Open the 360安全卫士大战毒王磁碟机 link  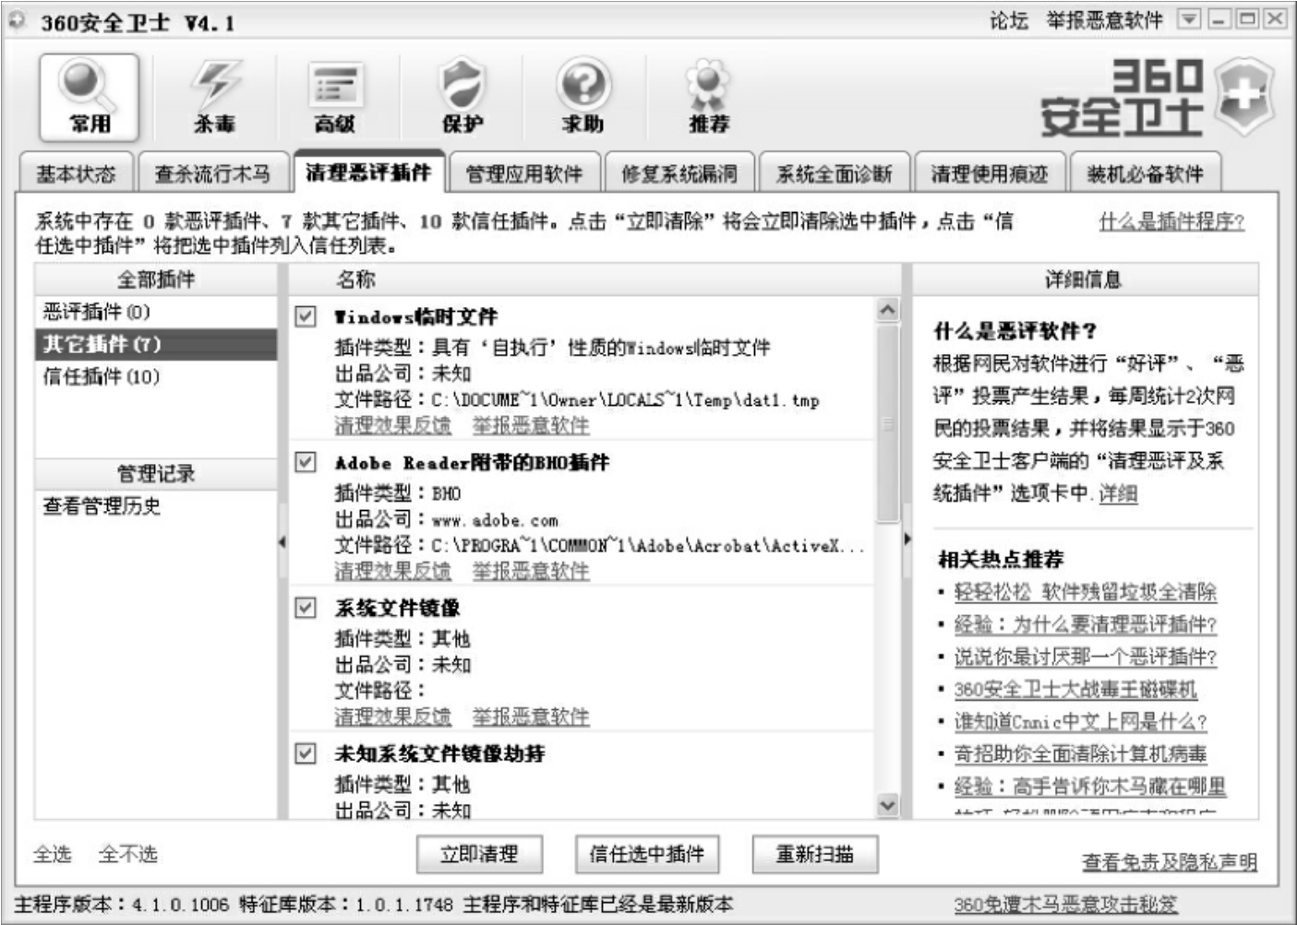1075,689
